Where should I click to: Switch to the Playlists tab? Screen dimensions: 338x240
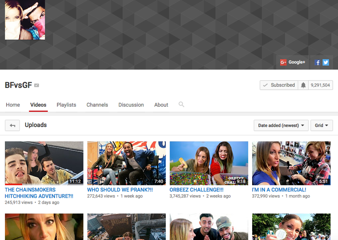66,105
